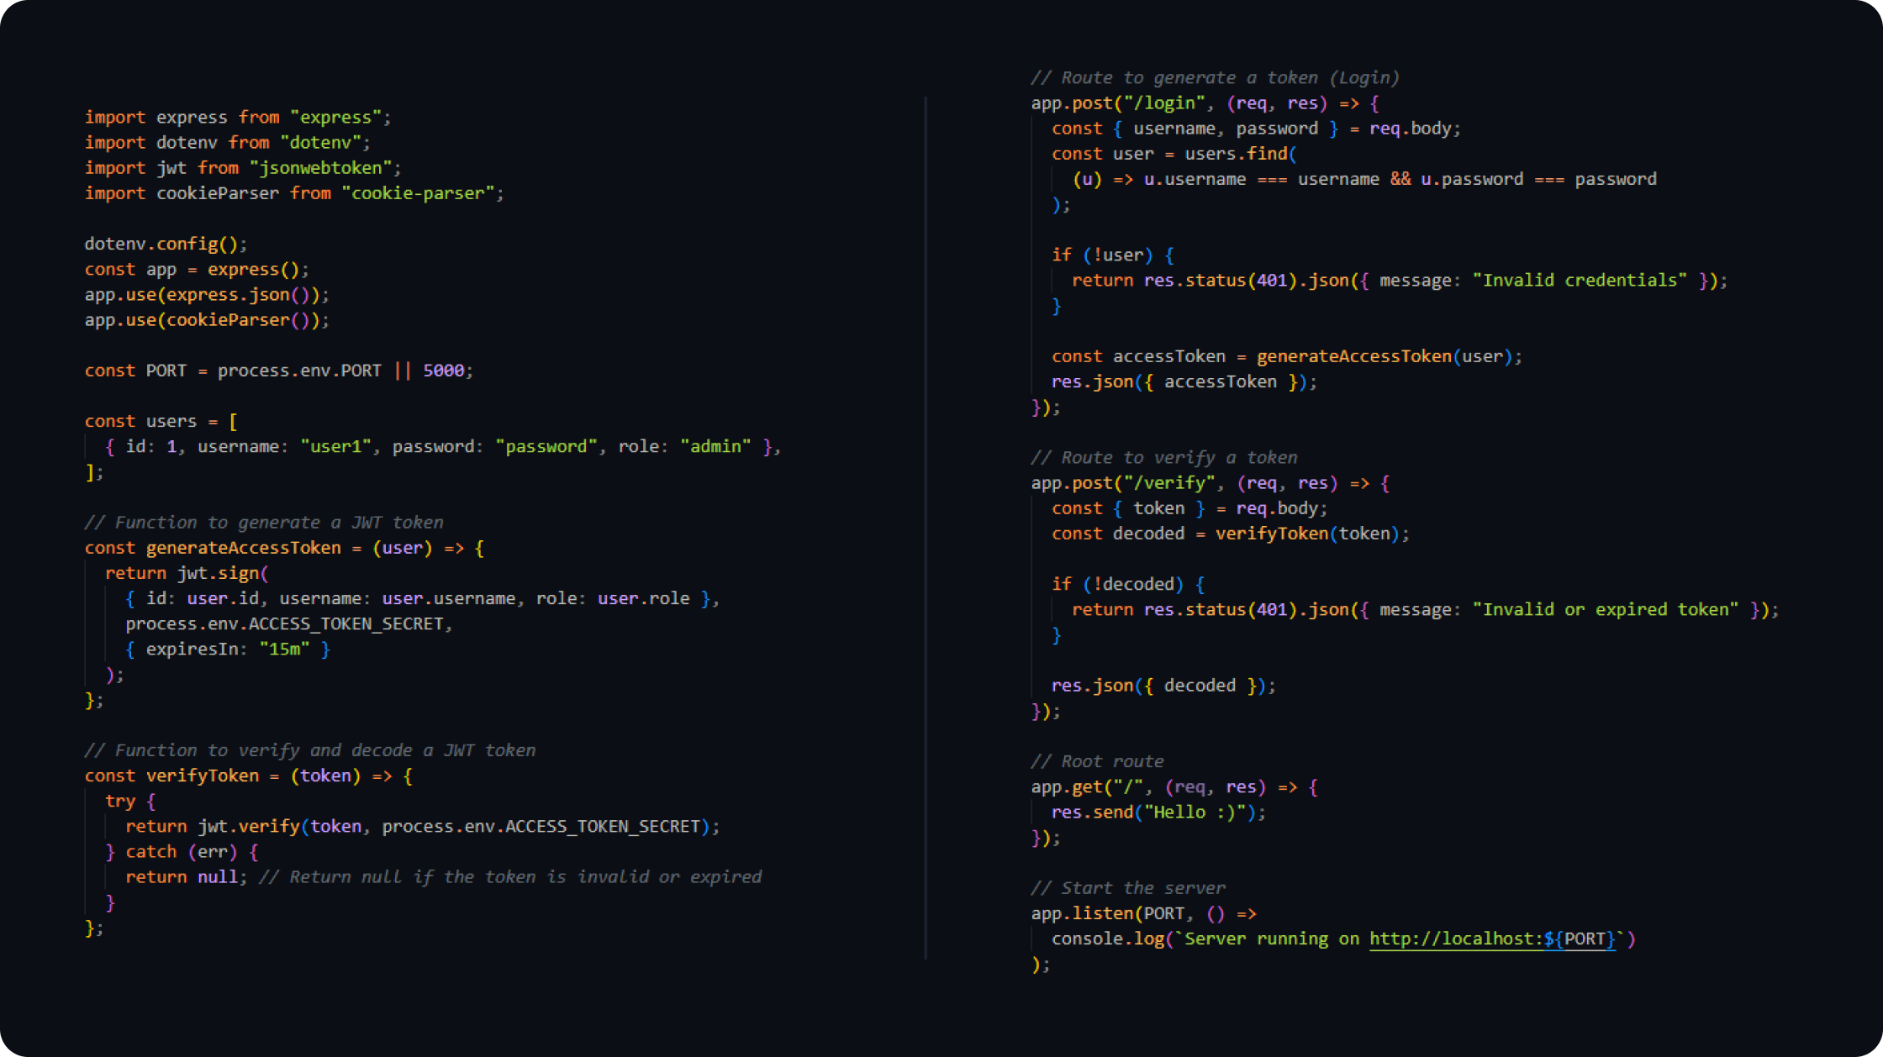Click the 'return null;' line
This screenshot has width=1883, height=1057.
(x=444, y=876)
